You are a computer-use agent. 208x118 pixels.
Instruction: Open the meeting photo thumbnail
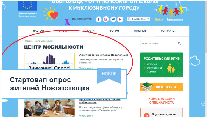[49, 107]
